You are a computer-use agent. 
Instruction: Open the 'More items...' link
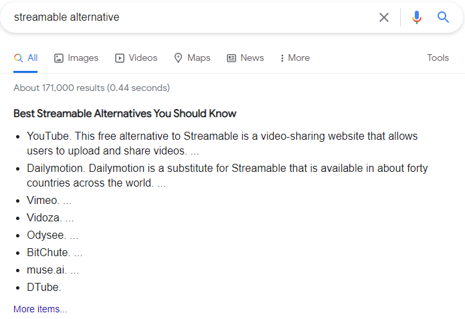[40, 309]
